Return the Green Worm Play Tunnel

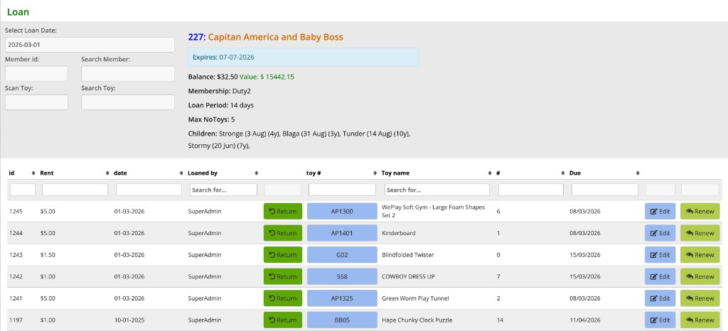click(283, 298)
